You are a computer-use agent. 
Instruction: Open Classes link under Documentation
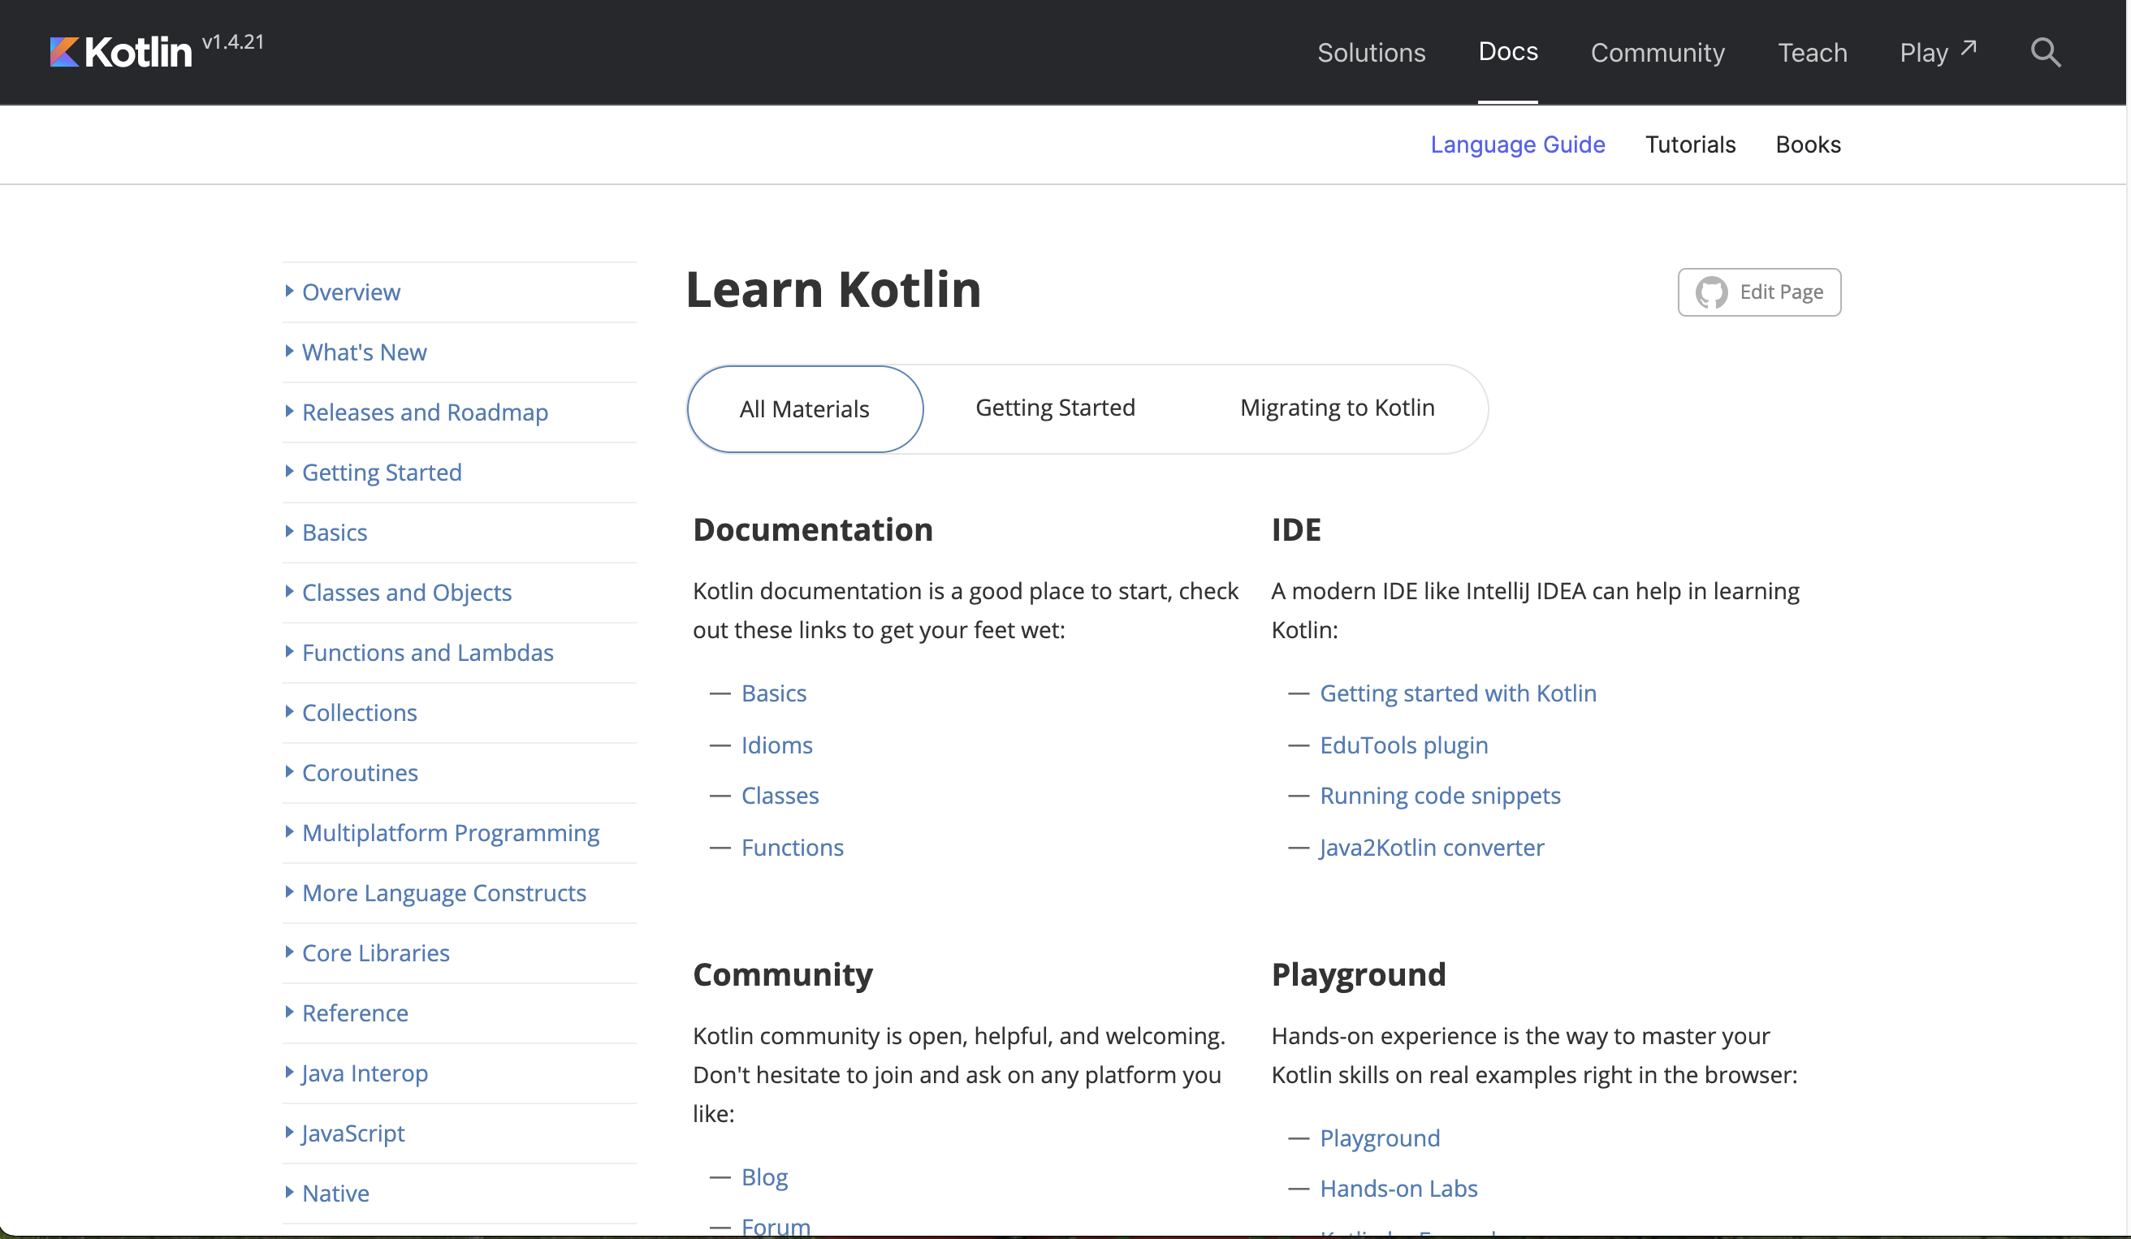click(x=780, y=796)
